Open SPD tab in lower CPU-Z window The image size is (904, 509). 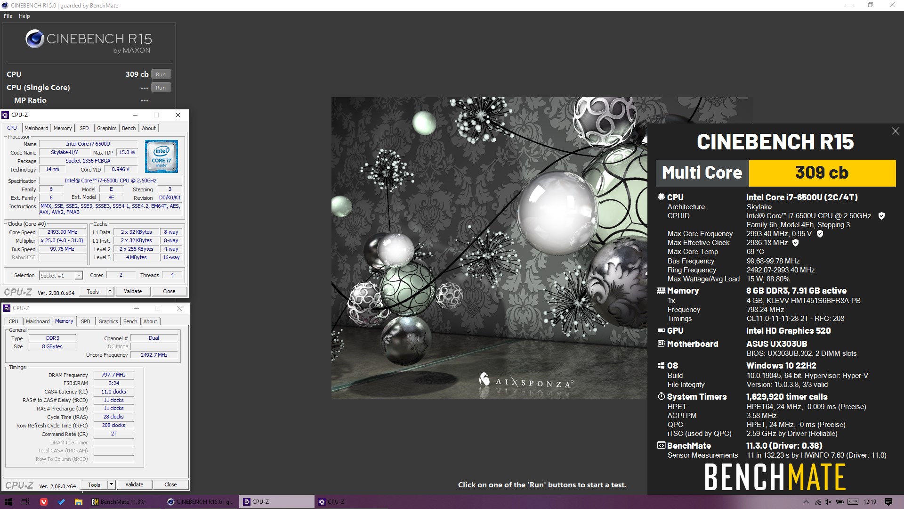pyautogui.click(x=86, y=321)
